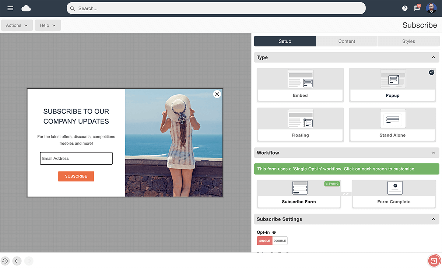Open the Form Complete workflow screen
This screenshot has width=442, height=268.
point(394,194)
